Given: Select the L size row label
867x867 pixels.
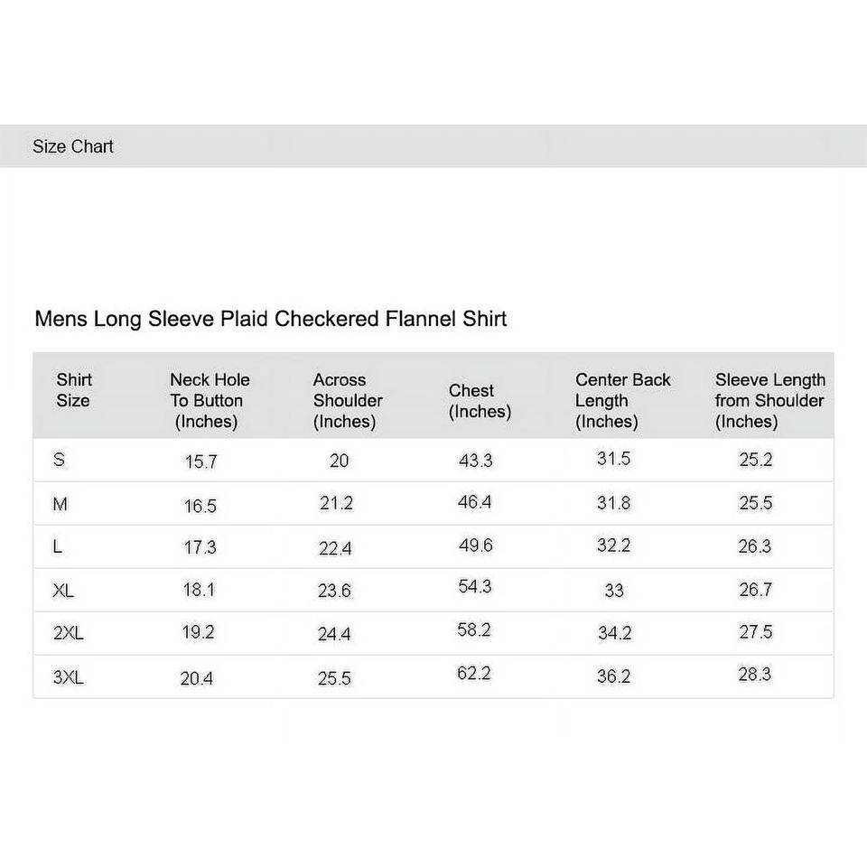Looking at the screenshot, I should coord(59,547).
